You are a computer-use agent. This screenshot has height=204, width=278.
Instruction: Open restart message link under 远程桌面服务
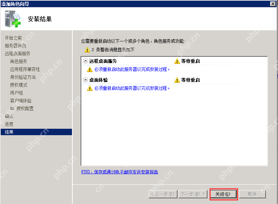point(132,69)
